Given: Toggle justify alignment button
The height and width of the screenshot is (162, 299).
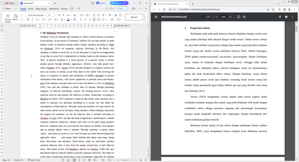Looking at the screenshot, I should tap(94, 19).
